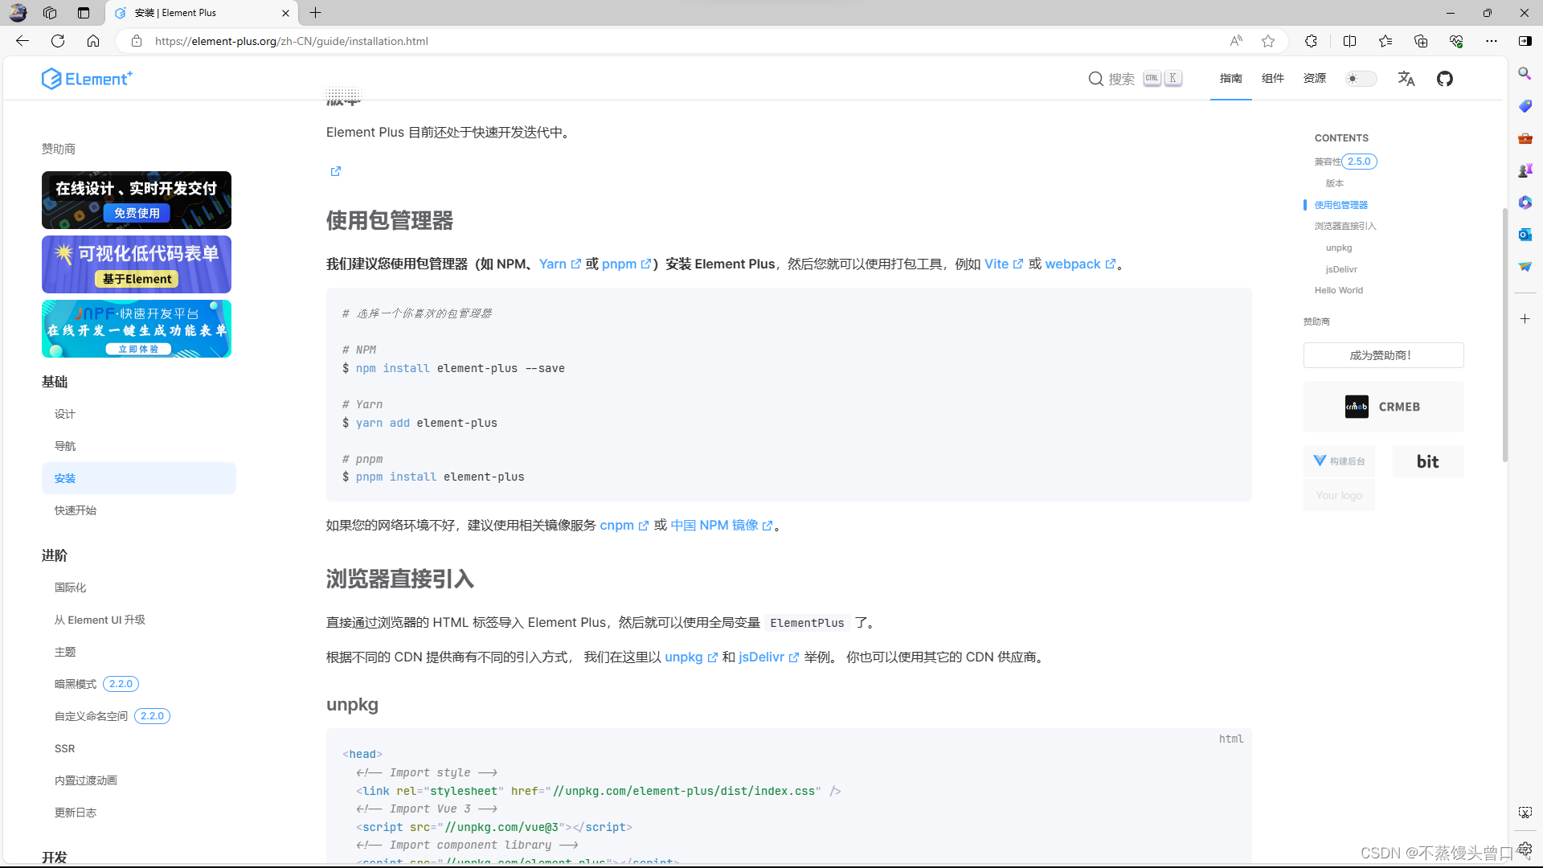Follow the pnpm link in paragraph
The width and height of the screenshot is (1543, 868).
tap(626, 264)
